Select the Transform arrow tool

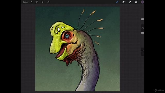[48, 2]
